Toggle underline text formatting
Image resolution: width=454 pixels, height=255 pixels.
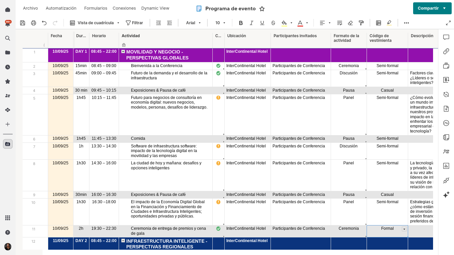pyautogui.click(x=262, y=23)
